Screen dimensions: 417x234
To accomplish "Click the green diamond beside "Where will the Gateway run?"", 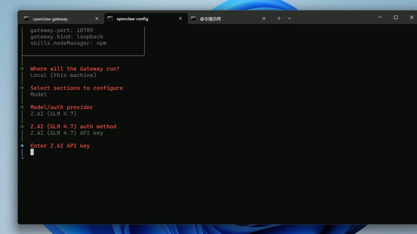I will click(x=22, y=69).
